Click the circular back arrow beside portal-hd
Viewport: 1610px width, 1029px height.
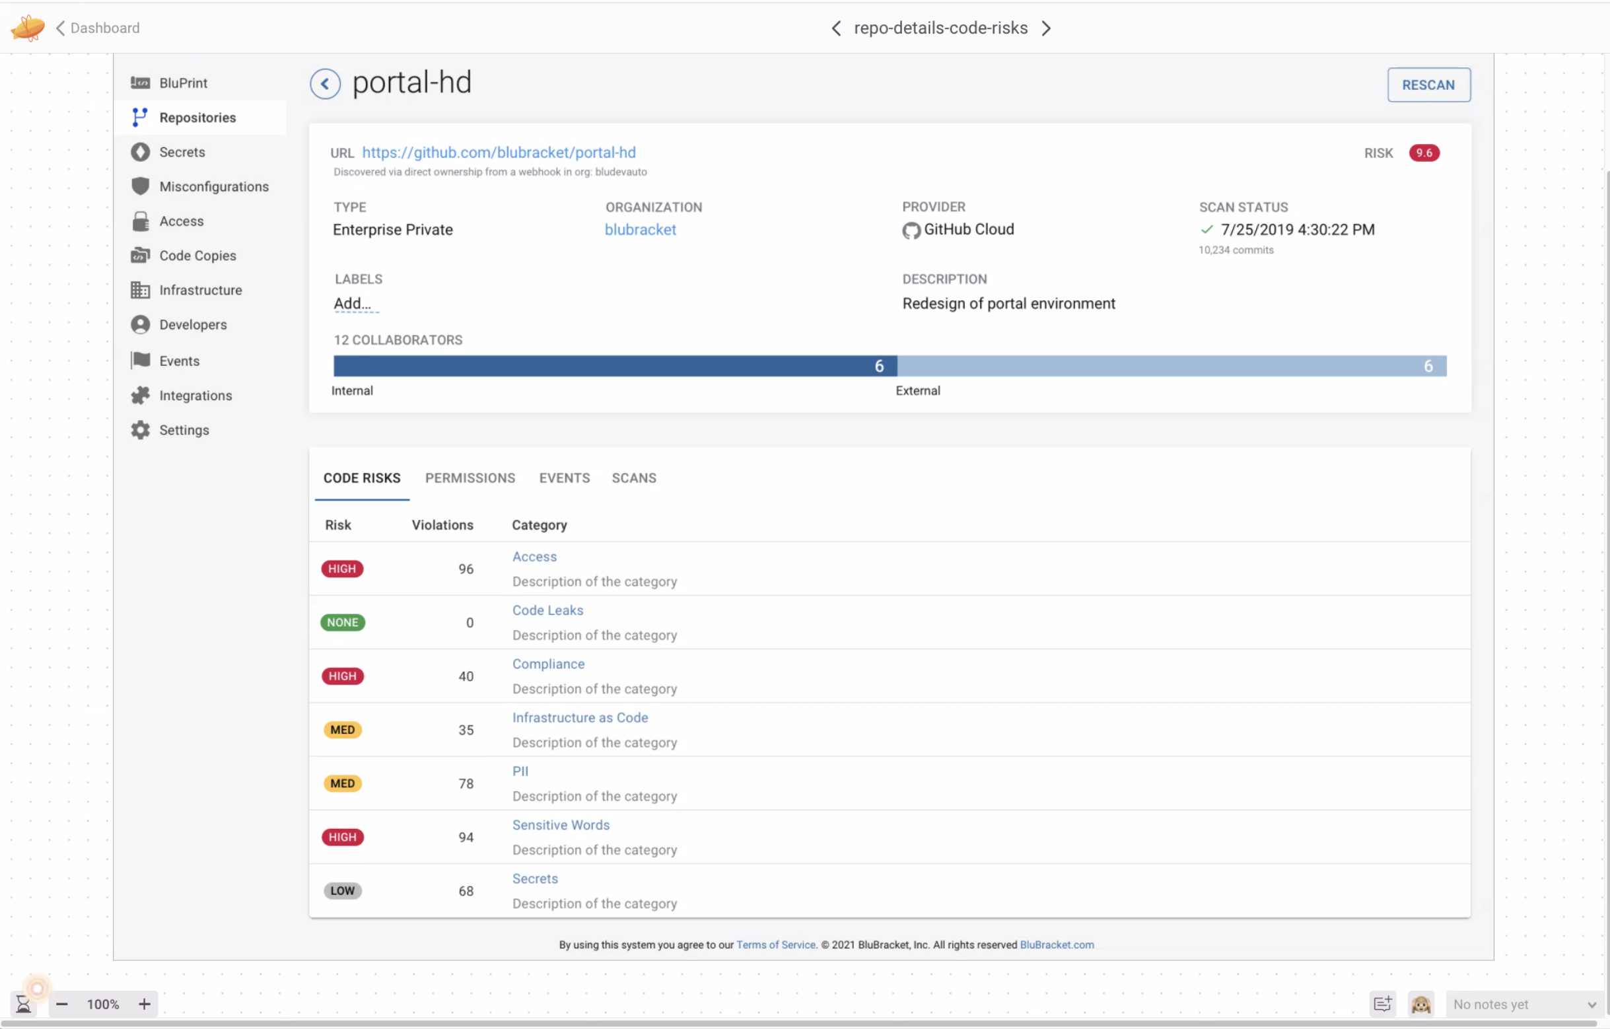coord(325,85)
